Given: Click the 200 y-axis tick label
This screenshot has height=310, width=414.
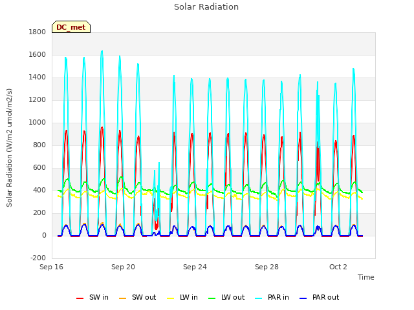Looking at the screenshot, I should [x=39, y=213].
